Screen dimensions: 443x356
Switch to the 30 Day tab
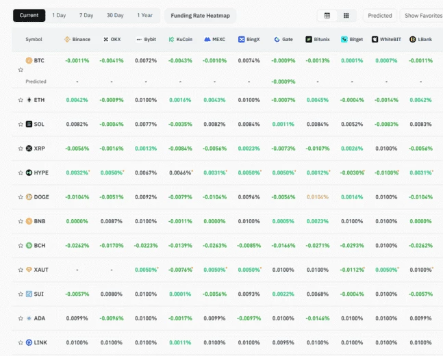pyautogui.click(x=115, y=15)
